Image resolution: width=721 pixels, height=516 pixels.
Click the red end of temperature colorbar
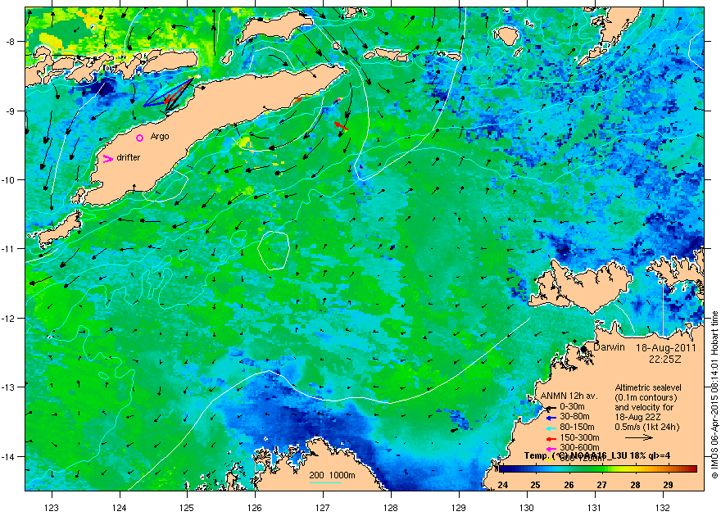pyautogui.click(x=692, y=469)
